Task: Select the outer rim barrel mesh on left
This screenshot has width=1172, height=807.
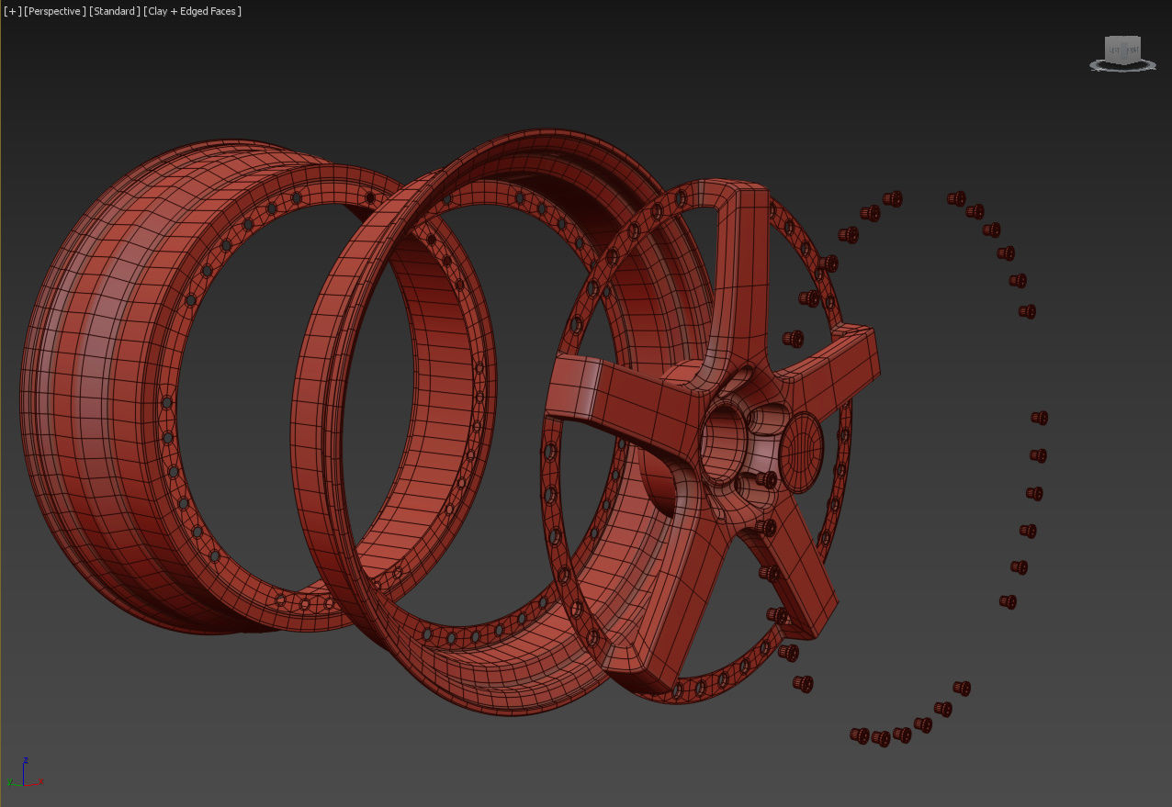Action: (x=101, y=386)
